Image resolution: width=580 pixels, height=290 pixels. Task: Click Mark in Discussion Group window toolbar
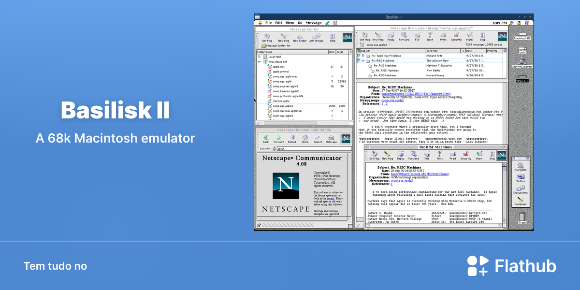pos(469,37)
